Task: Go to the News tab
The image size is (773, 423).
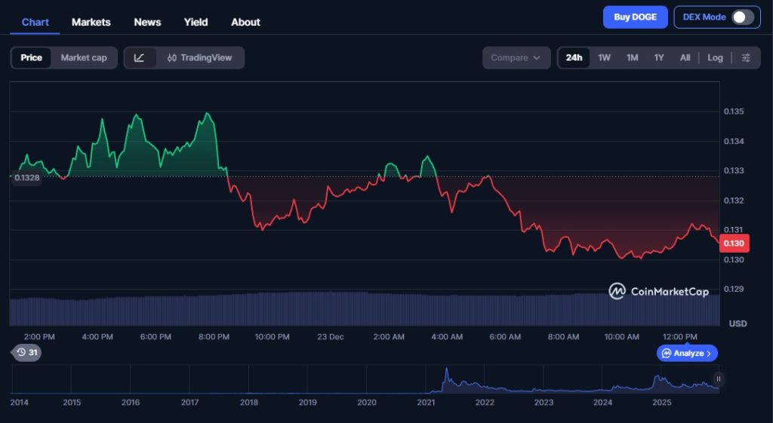Action: coord(147,22)
